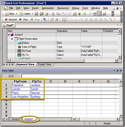The height and width of the screenshot is (127, 125).
Task: Select the Keyword View tab
Action: (x=26, y=65)
